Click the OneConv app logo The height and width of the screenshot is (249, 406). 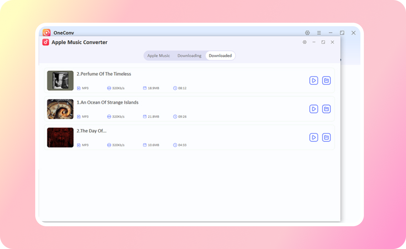[47, 33]
